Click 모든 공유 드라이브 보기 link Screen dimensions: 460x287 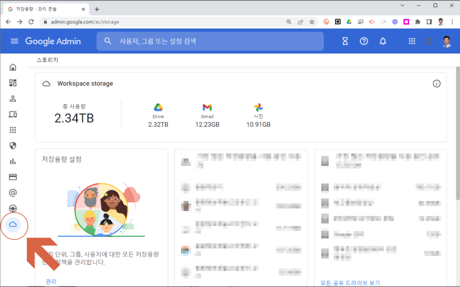coord(350,283)
